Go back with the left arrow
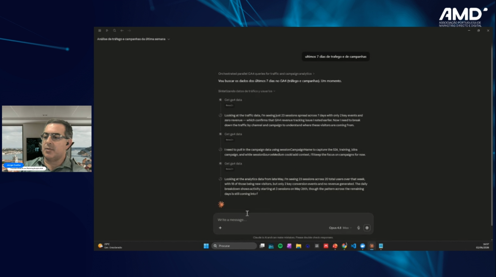The image size is (496, 277). [122, 30]
